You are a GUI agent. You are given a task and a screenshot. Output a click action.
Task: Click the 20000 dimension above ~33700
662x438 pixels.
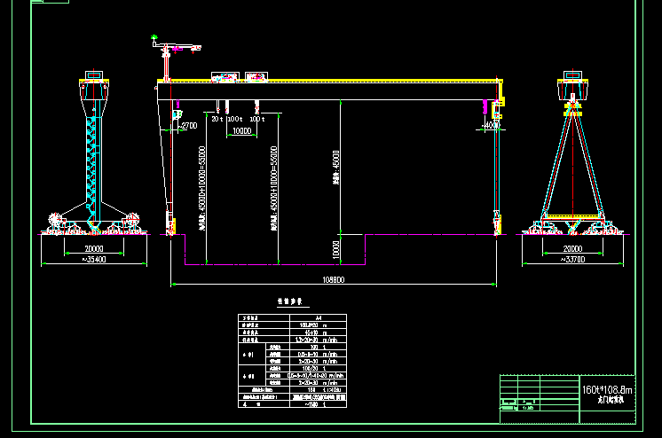click(573, 249)
